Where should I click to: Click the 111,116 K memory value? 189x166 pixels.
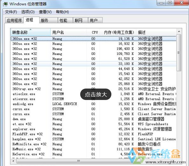tap(125, 149)
